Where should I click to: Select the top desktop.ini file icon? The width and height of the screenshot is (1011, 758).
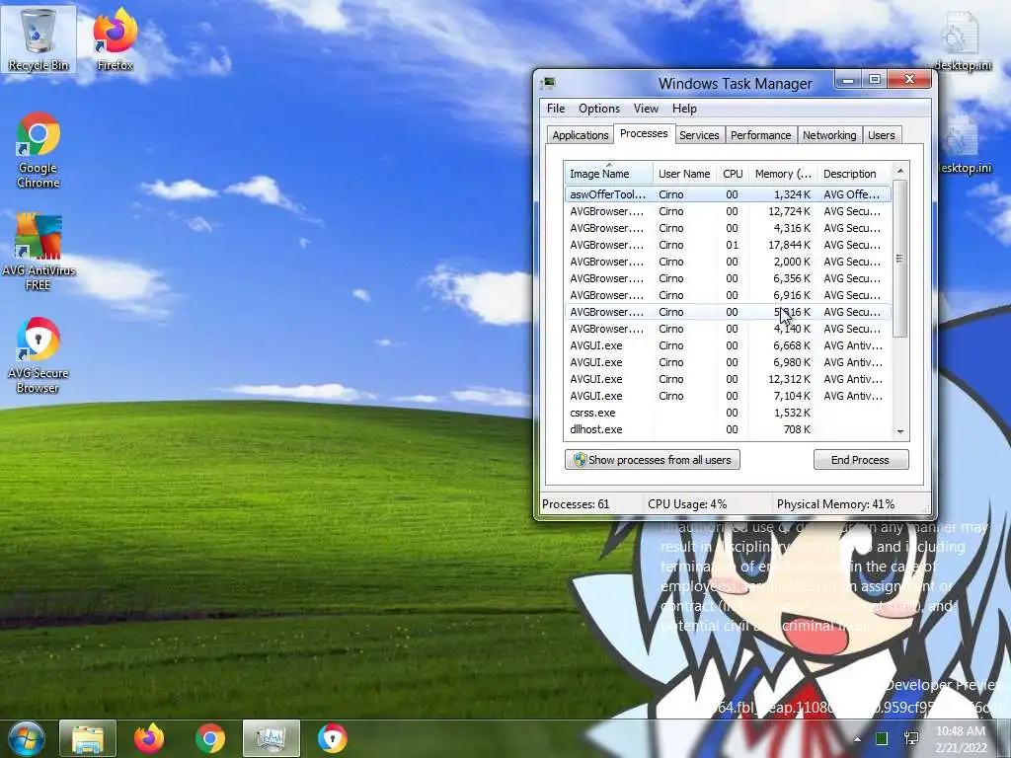962,41
